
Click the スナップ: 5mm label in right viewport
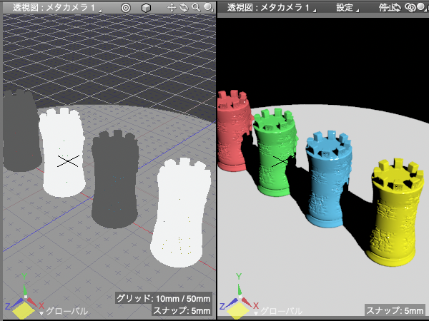tap(395, 310)
